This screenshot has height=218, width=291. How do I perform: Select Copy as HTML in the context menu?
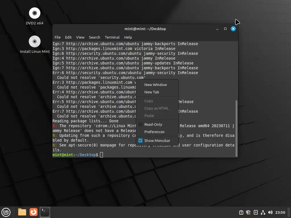(x=157, y=108)
